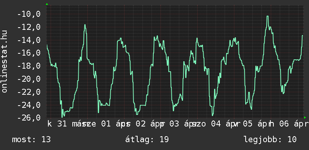Click the -10,0 y-axis value
The image size is (309, 150).
click(x=29, y=14)
